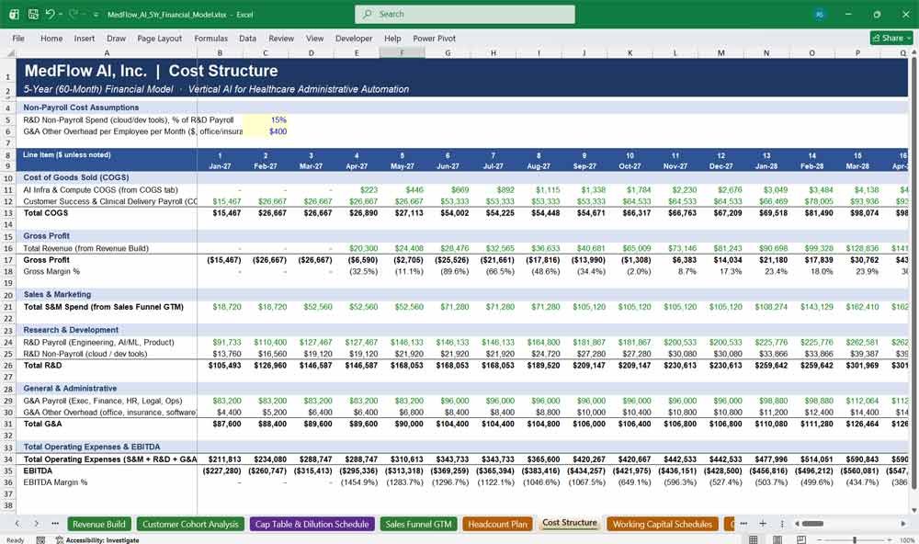Click Non-Payroll Cost Assumptions heading
Viewport: 919px width, 544px height.
click(81, 108)
